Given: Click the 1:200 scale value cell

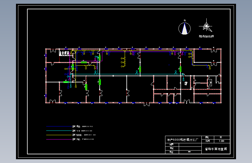Looking at the screenshot, I should pos(222,141).
